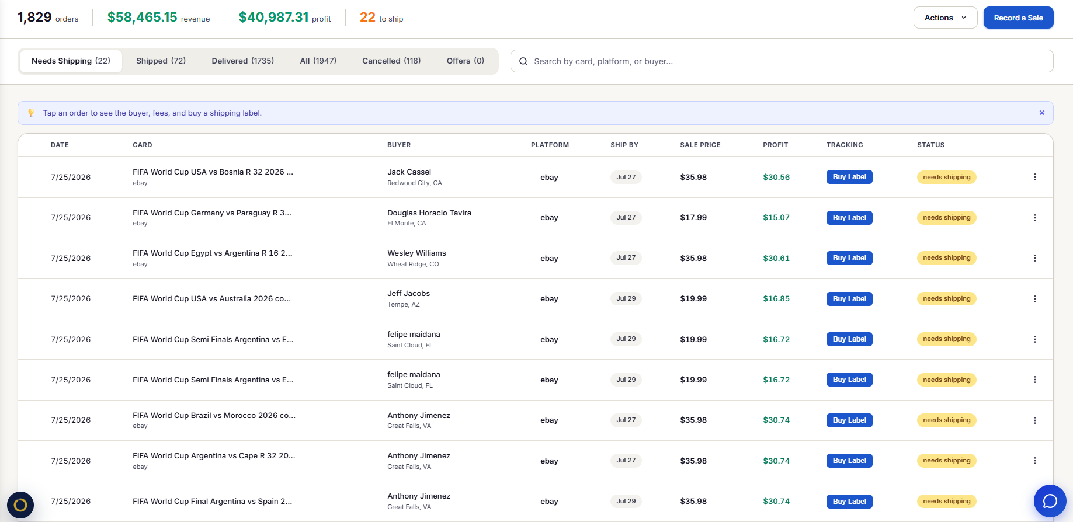Dismiss the shipping label tip banner

point(1041,113)
